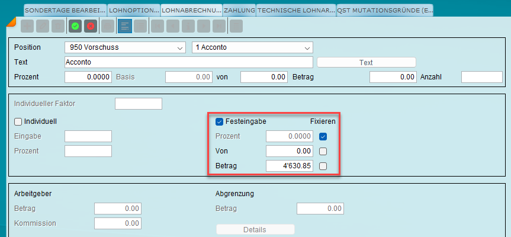511x237 pixels.
Task: Click the green checkmark save icon
Action: click(75, 25)
